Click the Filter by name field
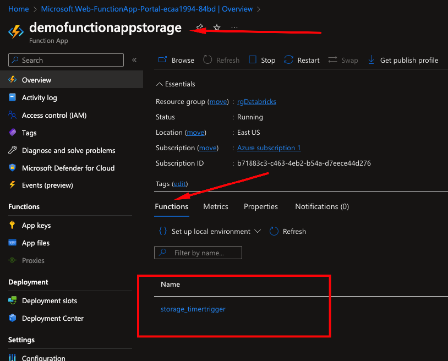Screen dimensions: 448x361 (198, 253)
